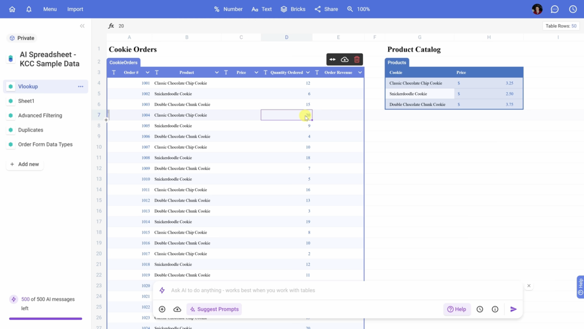Open the Text format menu
The width and height of the screenshot is (584, 329).
point(262,9)
